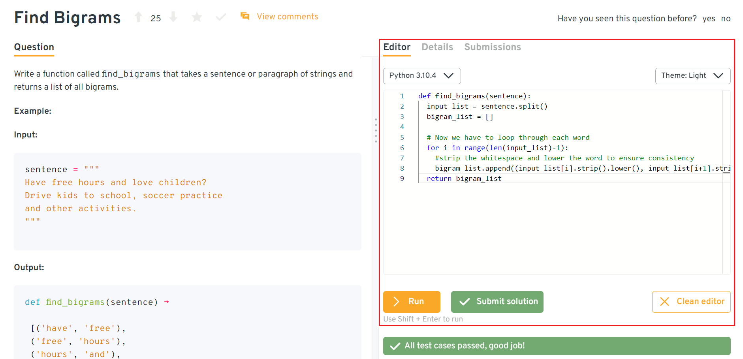
Task: Downvote the question with down arrow
Action: coord(173,17)
